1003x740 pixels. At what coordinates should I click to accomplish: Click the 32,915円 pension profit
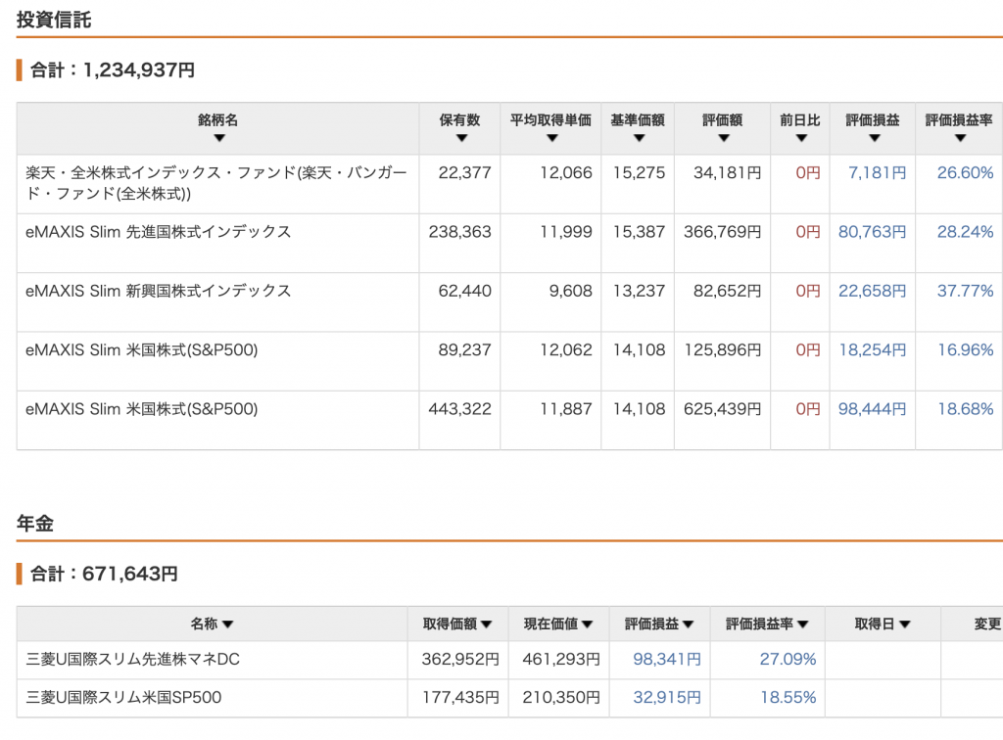click(667, 697)
